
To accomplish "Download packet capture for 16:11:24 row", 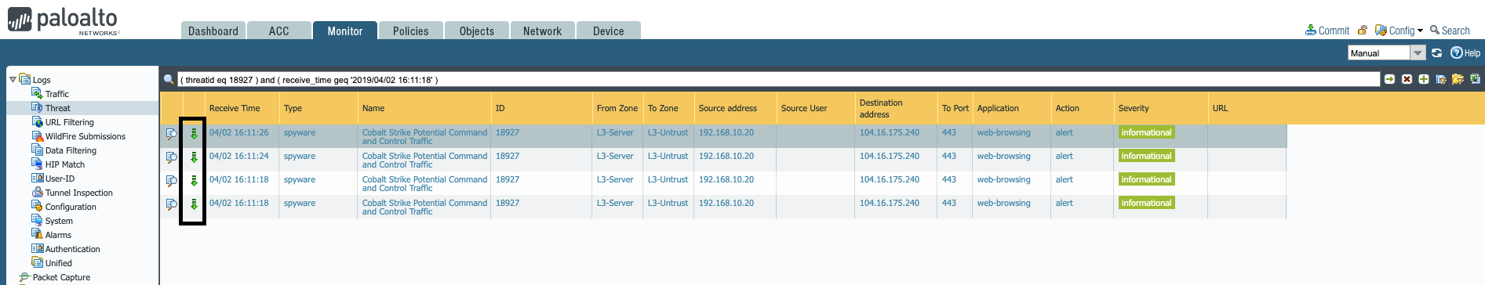I will click(x=194, y=157).
